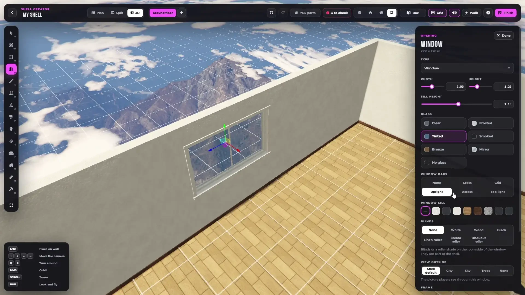Image resolution: width=525 pixels, height=295 pixels.
Task: Select the hammer tool
Action: click(11, 189)
